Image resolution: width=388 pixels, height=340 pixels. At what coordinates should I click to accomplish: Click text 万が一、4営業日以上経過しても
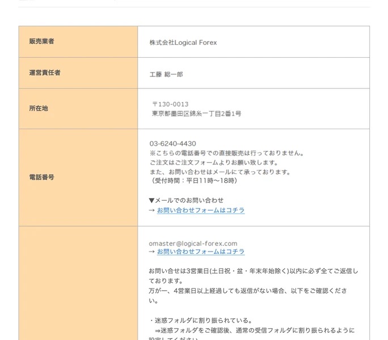[x=248, y=295]
